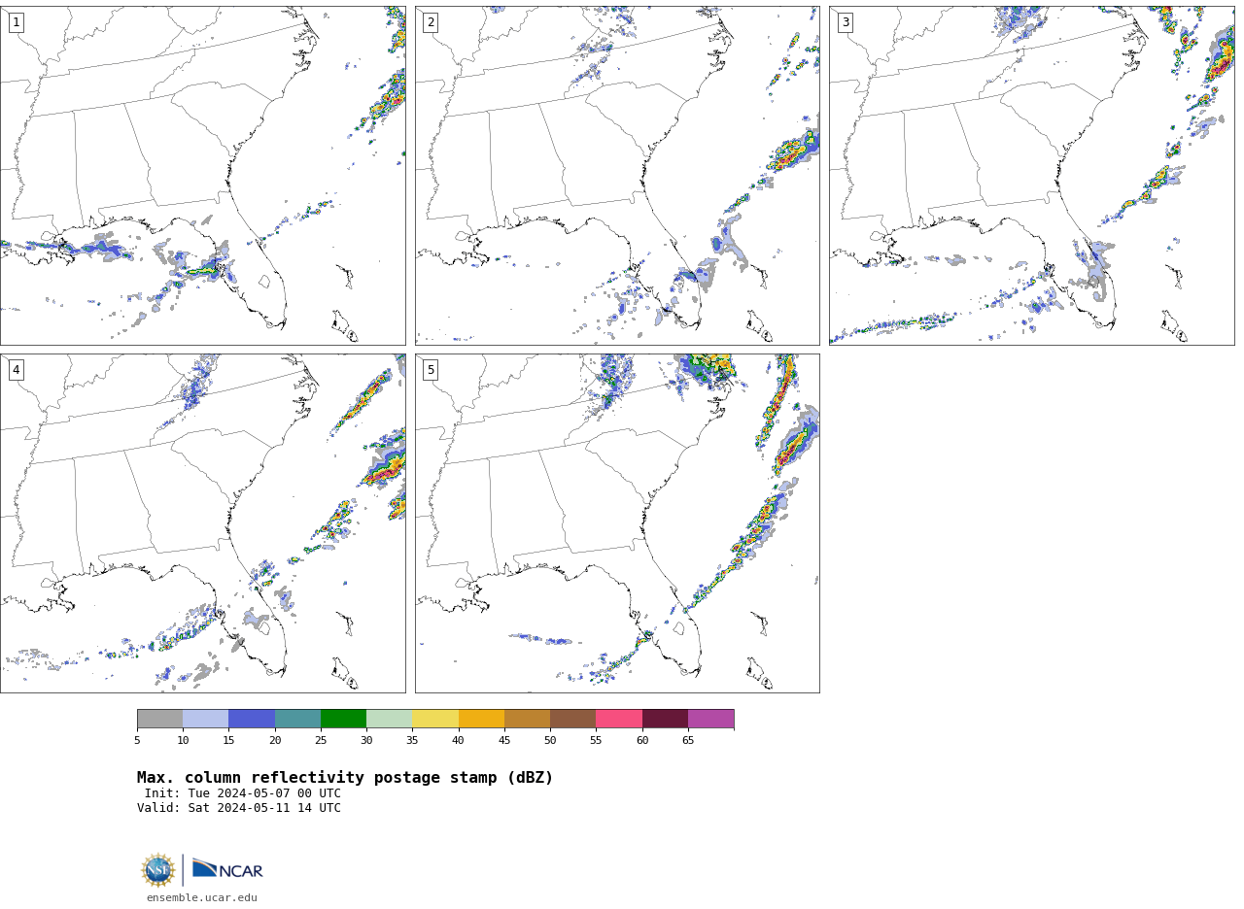Open ensemble member 4 reflectivity map
This screenshot has width=1244, height=909.
point(202,523)
